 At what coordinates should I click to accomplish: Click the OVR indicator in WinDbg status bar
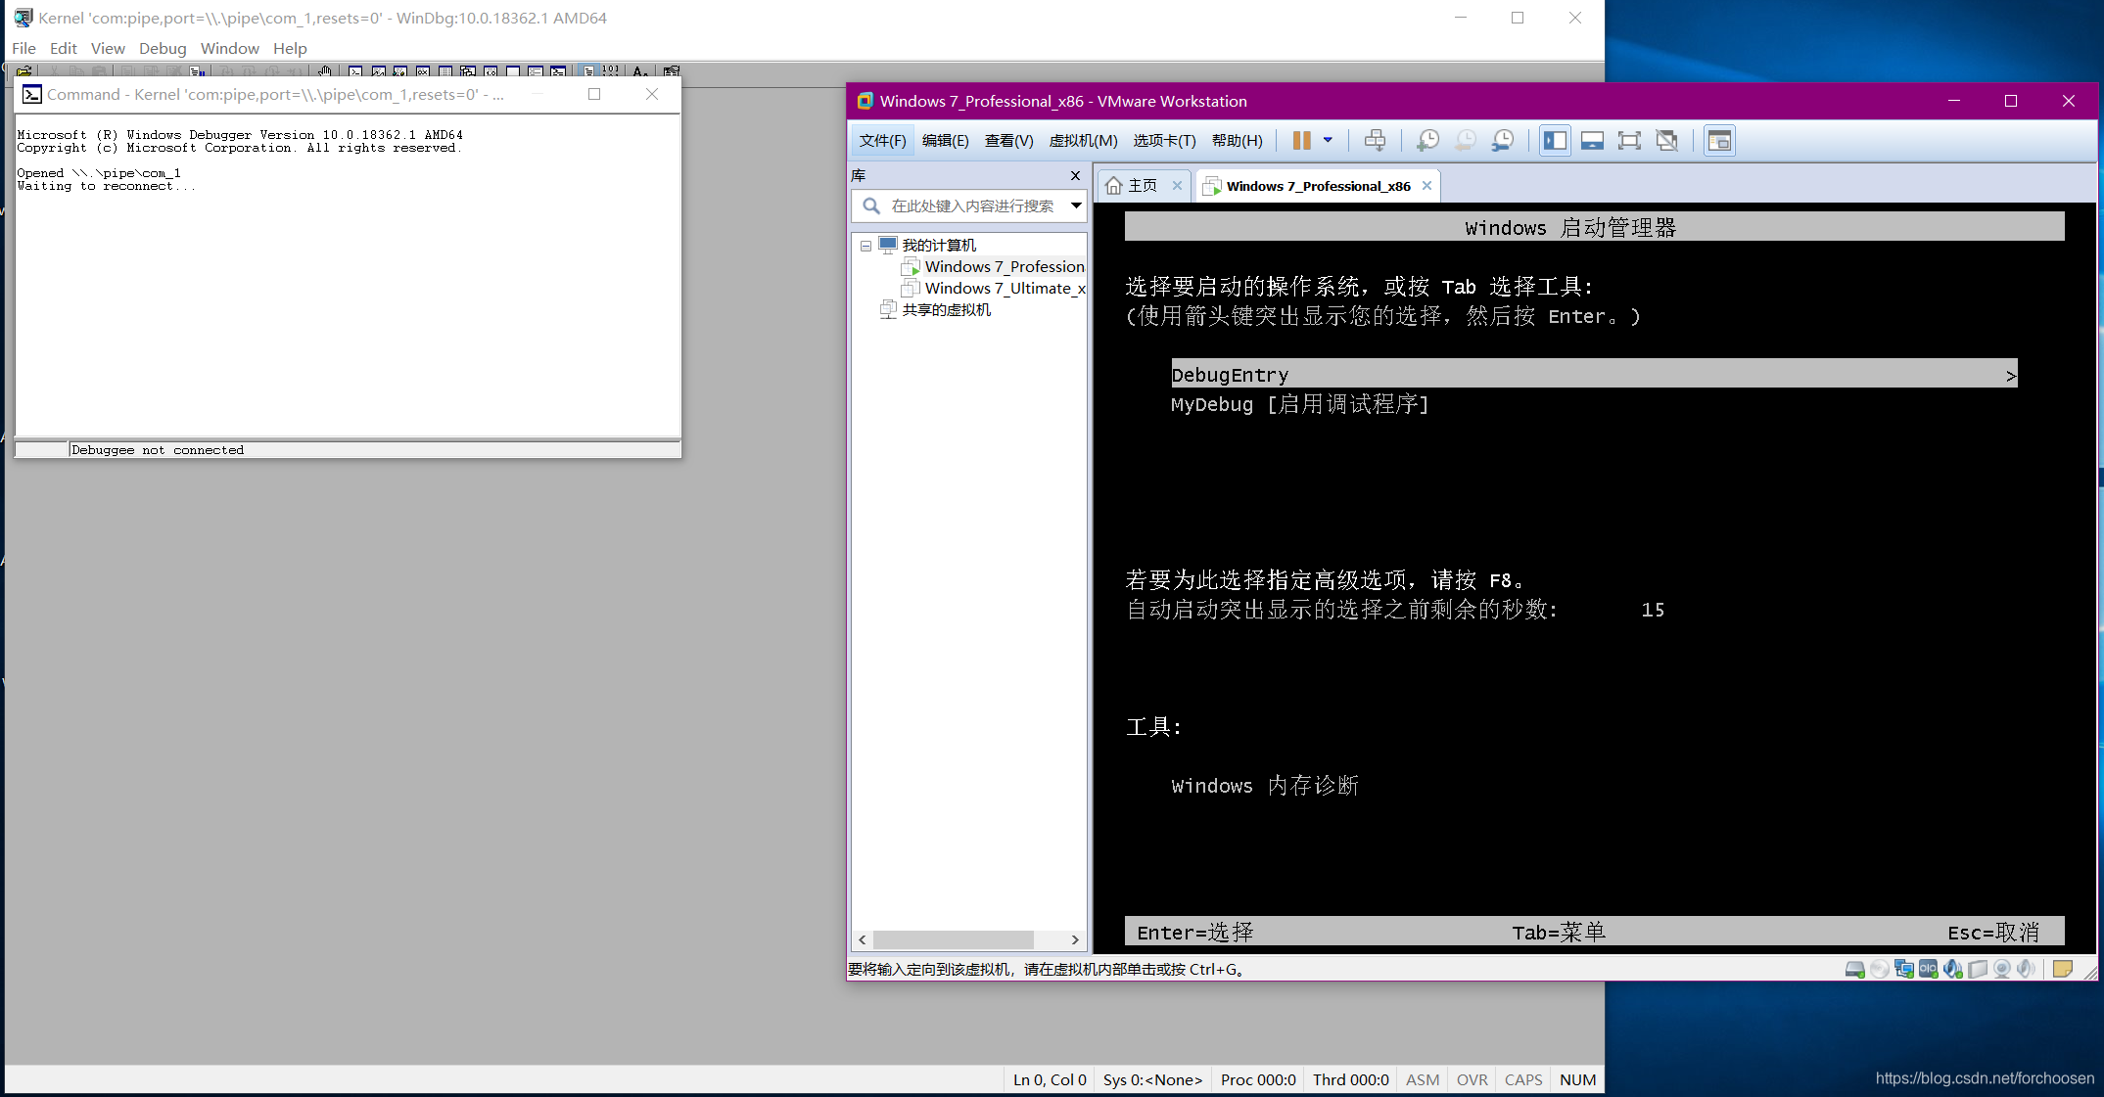pyautogui.click(x=1472, y=1079)
